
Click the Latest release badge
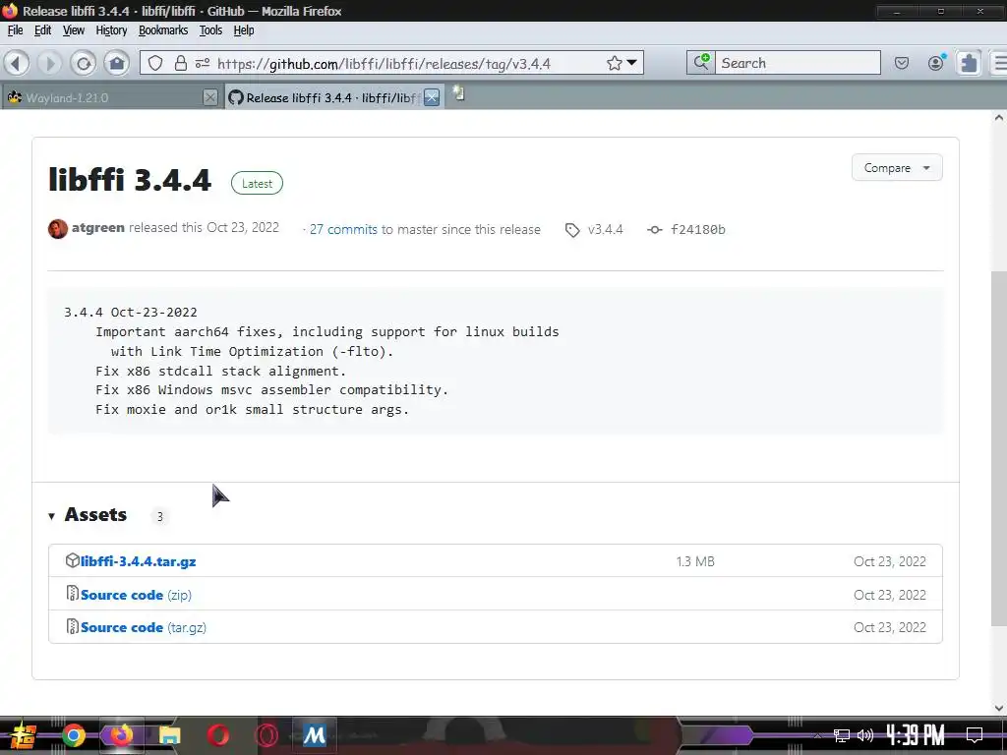coord(257,183)
